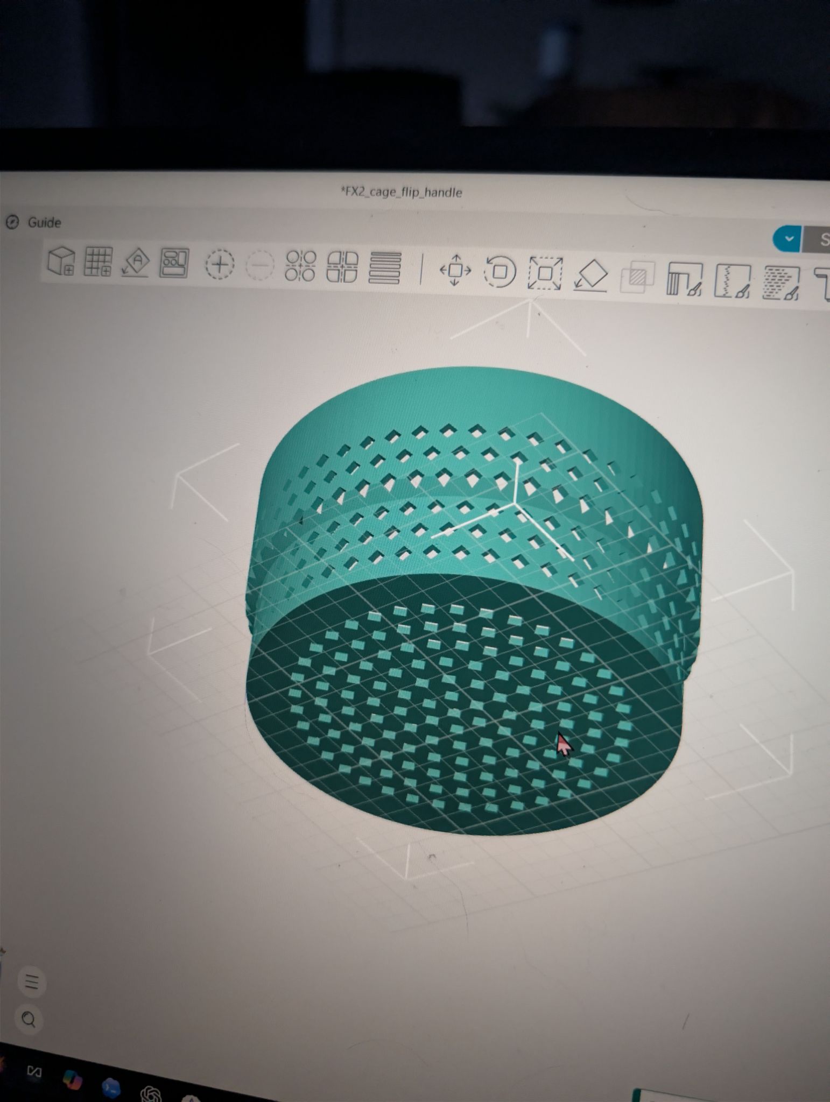Image resolution: width=830 pixels, height=1102 pixels.
Task: Expand the blue dropdown arrow beside Slice
Action: pyautogui.click(x=787, y=239)
